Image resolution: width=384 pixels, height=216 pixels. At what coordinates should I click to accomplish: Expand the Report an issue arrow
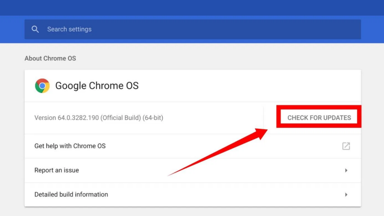(346, 171)
